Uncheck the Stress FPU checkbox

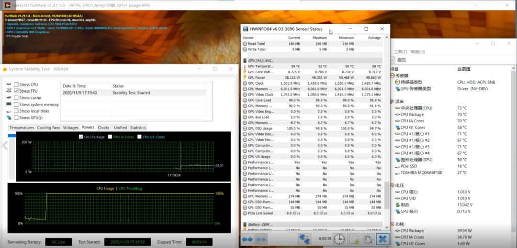(x=16, y=91)
